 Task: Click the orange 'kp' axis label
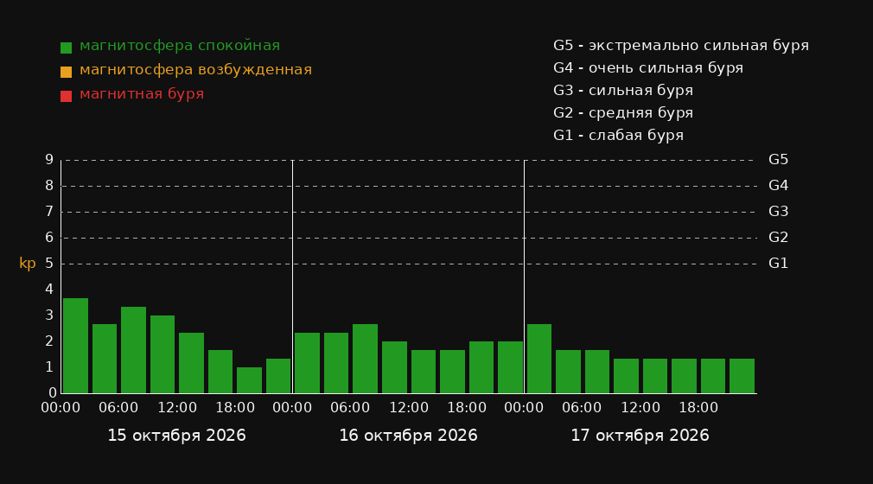[28, 264]
